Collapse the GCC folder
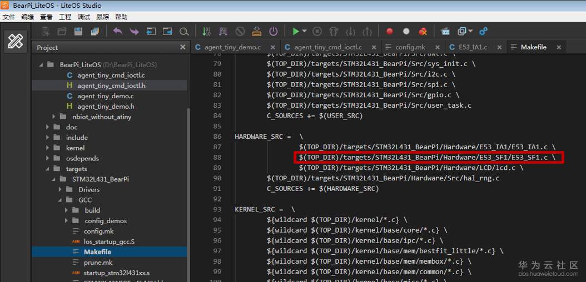The height and width of the screenshot is (282, 586). click(x=60, y=200)
